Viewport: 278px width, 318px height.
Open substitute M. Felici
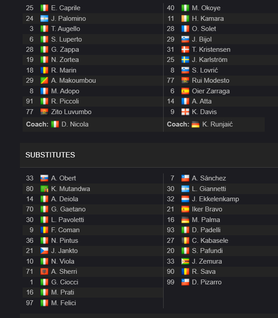(63, 303)
